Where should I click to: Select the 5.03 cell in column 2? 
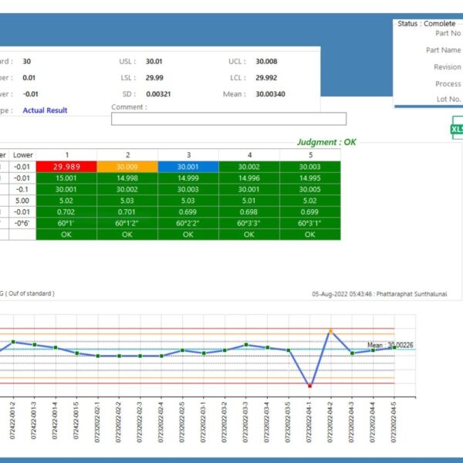click(x=127, y=200)
